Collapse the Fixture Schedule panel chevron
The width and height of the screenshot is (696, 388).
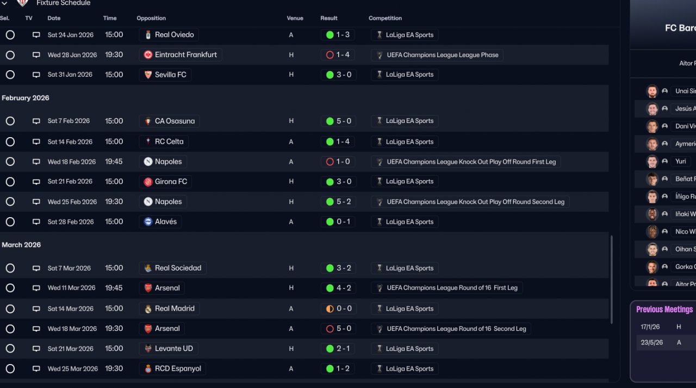pyautogui.click(x=4, y=3)
